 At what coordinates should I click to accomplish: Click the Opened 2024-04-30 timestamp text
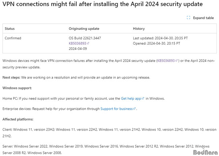tap(157, 43)
